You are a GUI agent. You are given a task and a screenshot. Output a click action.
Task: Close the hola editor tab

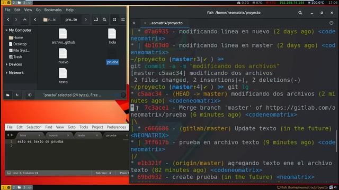point(39,136)
